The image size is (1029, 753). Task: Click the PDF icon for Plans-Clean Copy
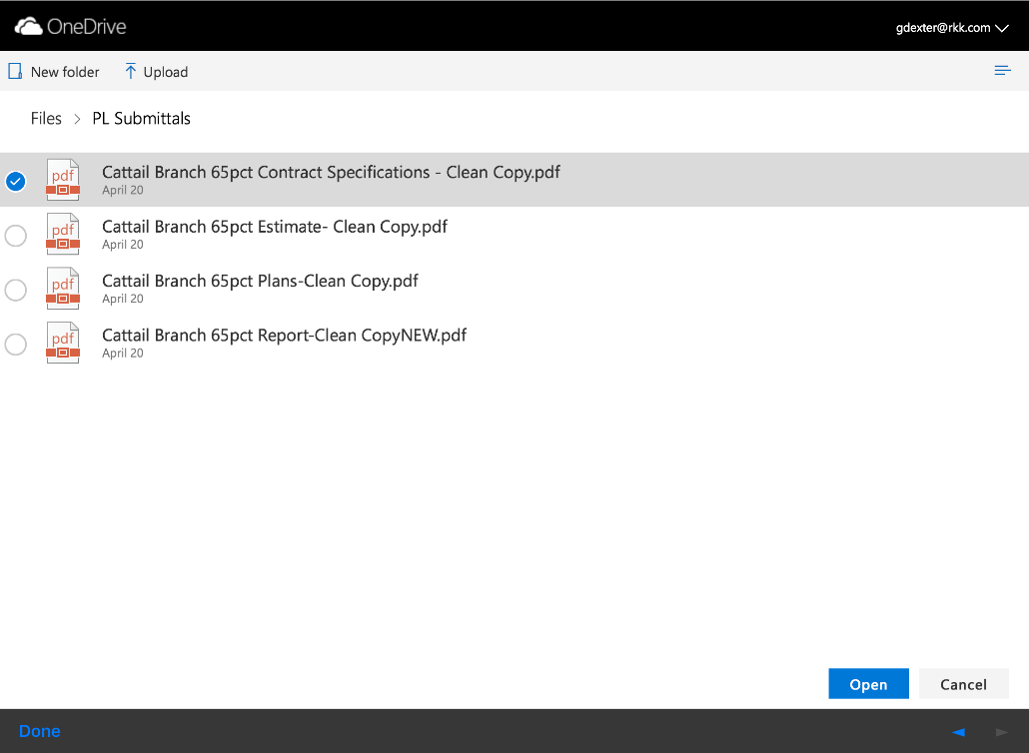pos(63,289)
